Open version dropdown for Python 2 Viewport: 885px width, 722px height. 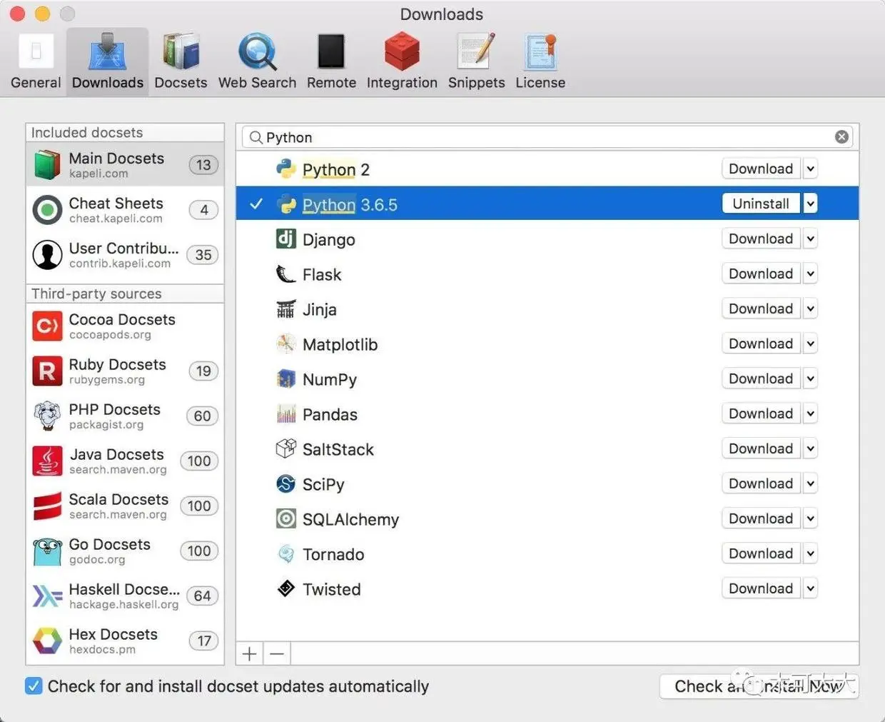(810, 169)
